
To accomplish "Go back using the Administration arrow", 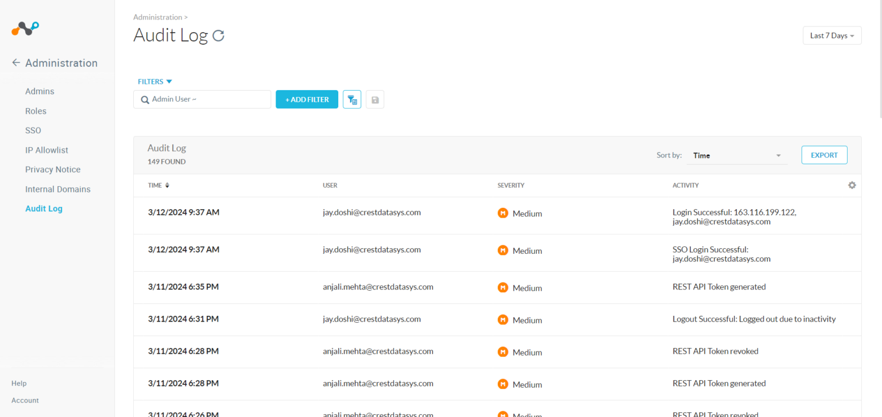I will [16, 63].
